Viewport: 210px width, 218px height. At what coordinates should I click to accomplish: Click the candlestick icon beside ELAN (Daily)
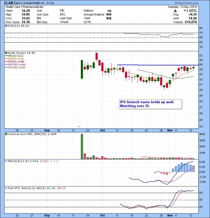click(x=6, y=53)
